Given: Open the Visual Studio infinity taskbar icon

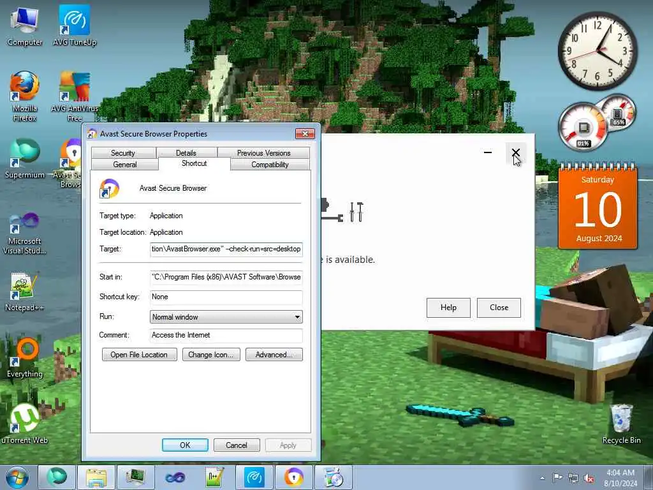Looking at the screenshot, I should point(175,477).
